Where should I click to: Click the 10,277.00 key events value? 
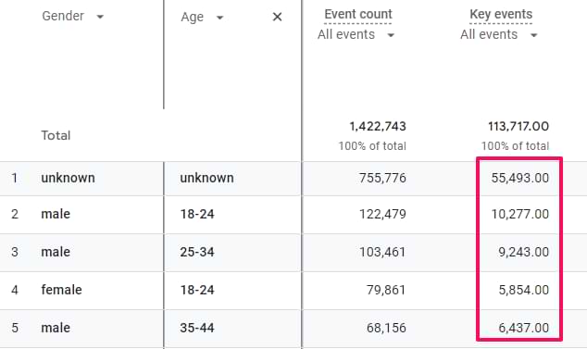(x=520, y=214)
